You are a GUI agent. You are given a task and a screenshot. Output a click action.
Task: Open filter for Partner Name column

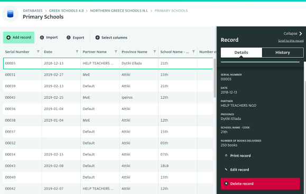pyautogui.click(x=116, y=51)
